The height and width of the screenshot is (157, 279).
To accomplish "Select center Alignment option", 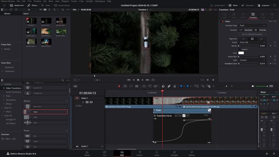I will (252, 39).
